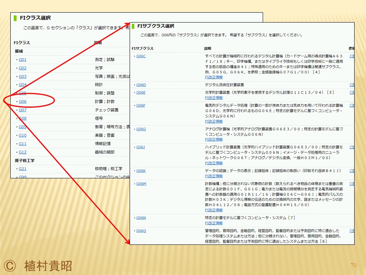366x275 pixels.
Task: Open the G04 class link
Action: (22, 85)
